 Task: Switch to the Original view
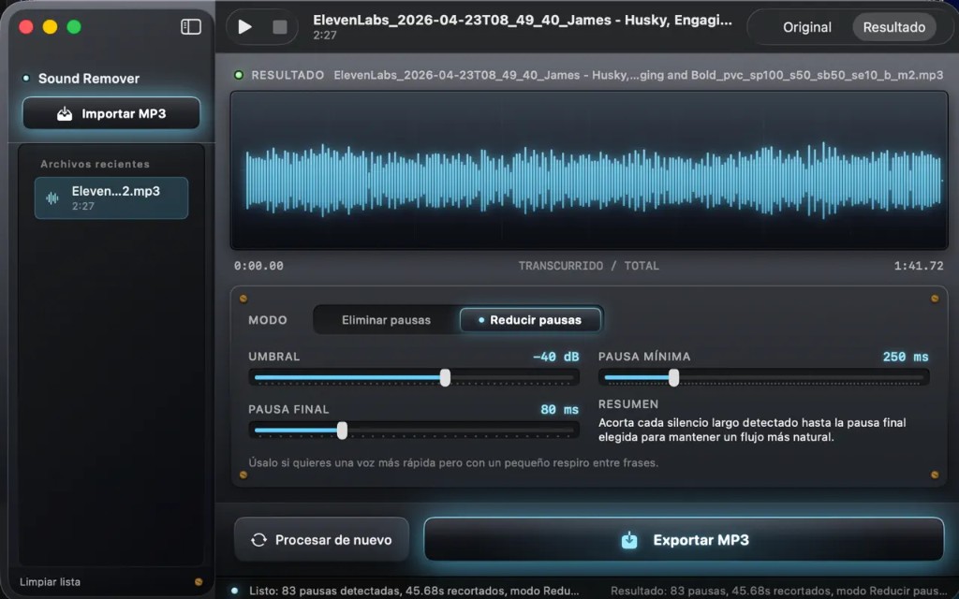806,27
